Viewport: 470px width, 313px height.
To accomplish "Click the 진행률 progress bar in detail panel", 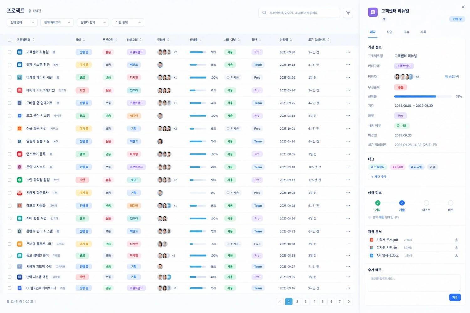I will [x=423, y=96].
